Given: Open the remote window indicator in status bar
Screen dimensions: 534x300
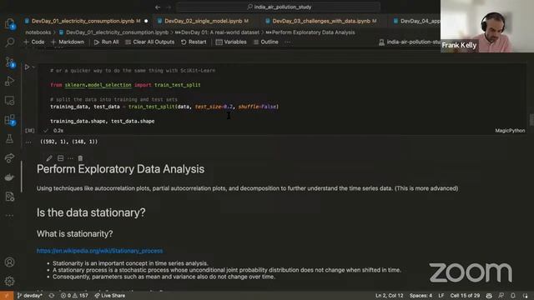Looking at the screenshot, I should [x=7, y=296].
